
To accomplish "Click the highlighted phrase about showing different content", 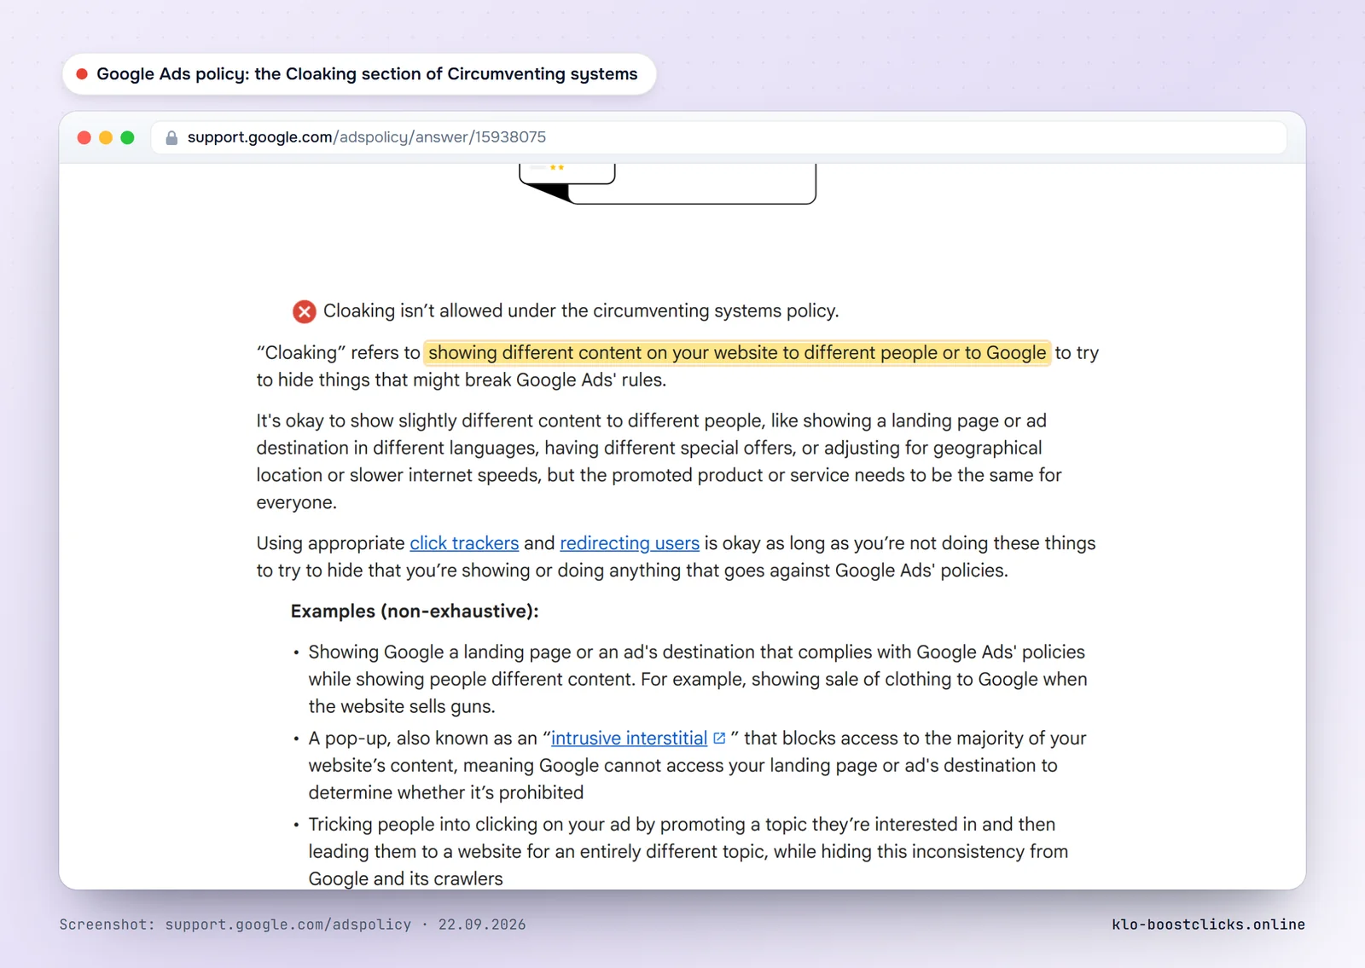I will point(737,353).
